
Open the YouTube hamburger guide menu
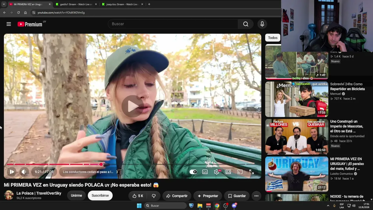pyautogui.click(x=9, y=24)
